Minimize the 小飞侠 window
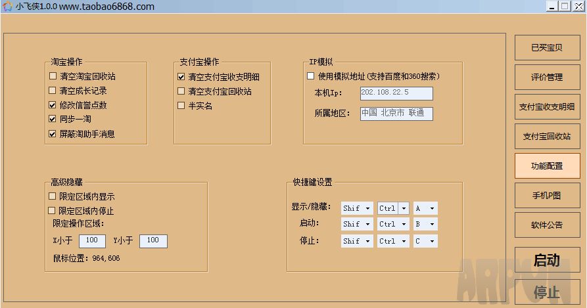The image size is (587, 308). point(552,6)
